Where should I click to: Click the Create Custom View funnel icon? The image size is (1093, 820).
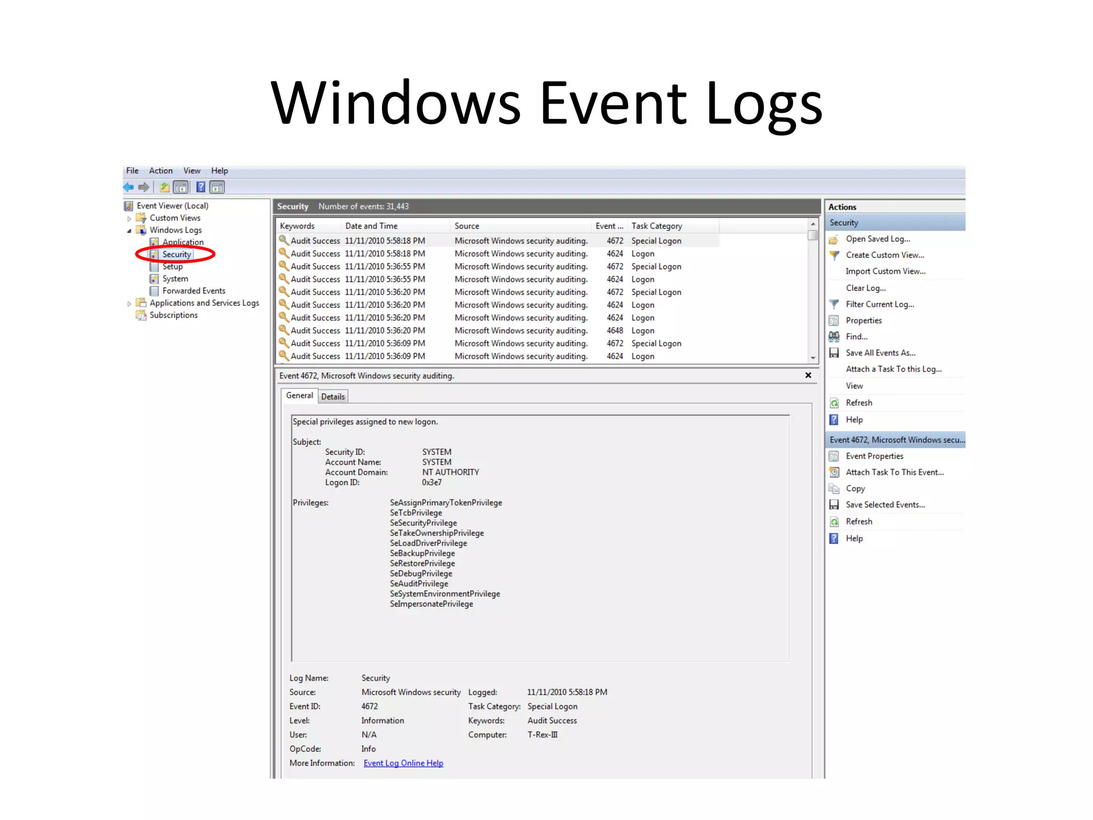tap(834, 255)
